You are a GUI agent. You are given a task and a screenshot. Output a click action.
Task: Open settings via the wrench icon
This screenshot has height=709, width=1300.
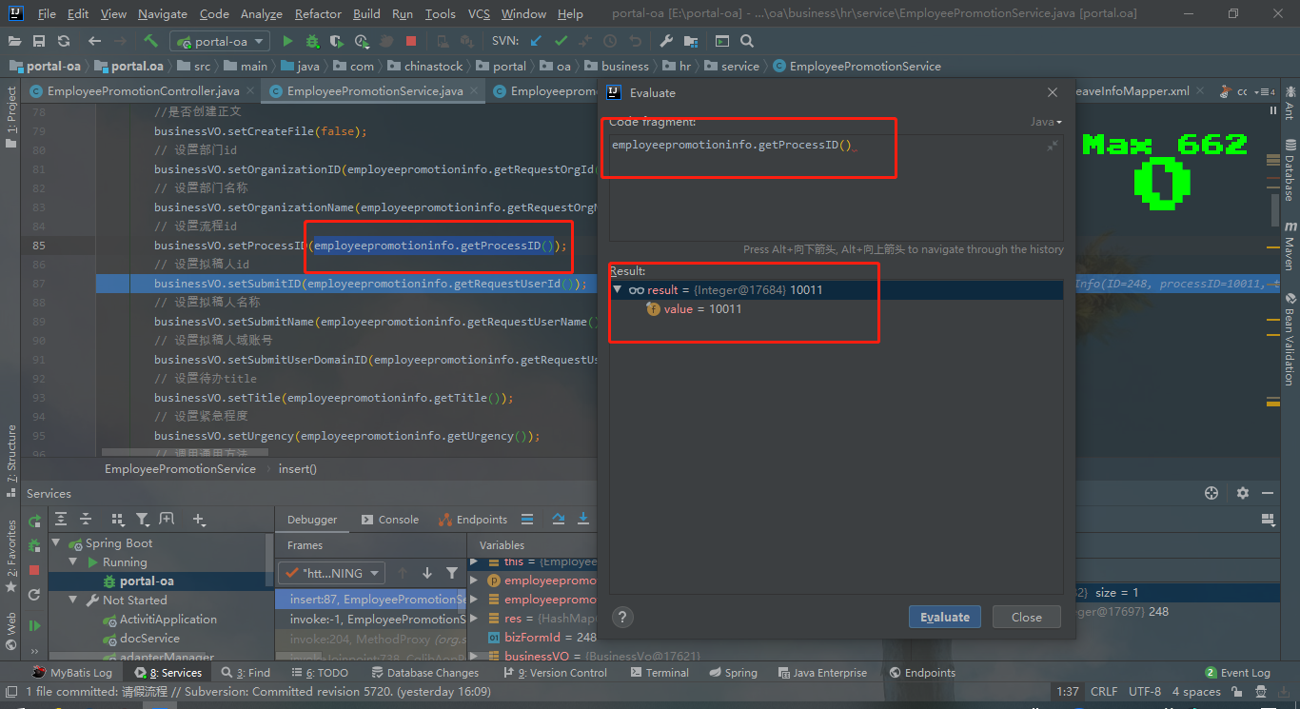point(665,41)
